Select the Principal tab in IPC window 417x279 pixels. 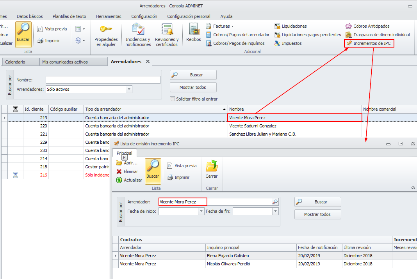(125, 153)
